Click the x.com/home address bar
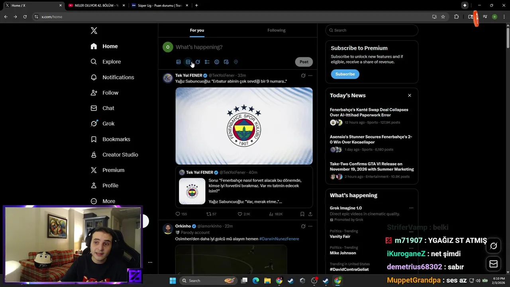510x287 pixels. coord(231,17)
